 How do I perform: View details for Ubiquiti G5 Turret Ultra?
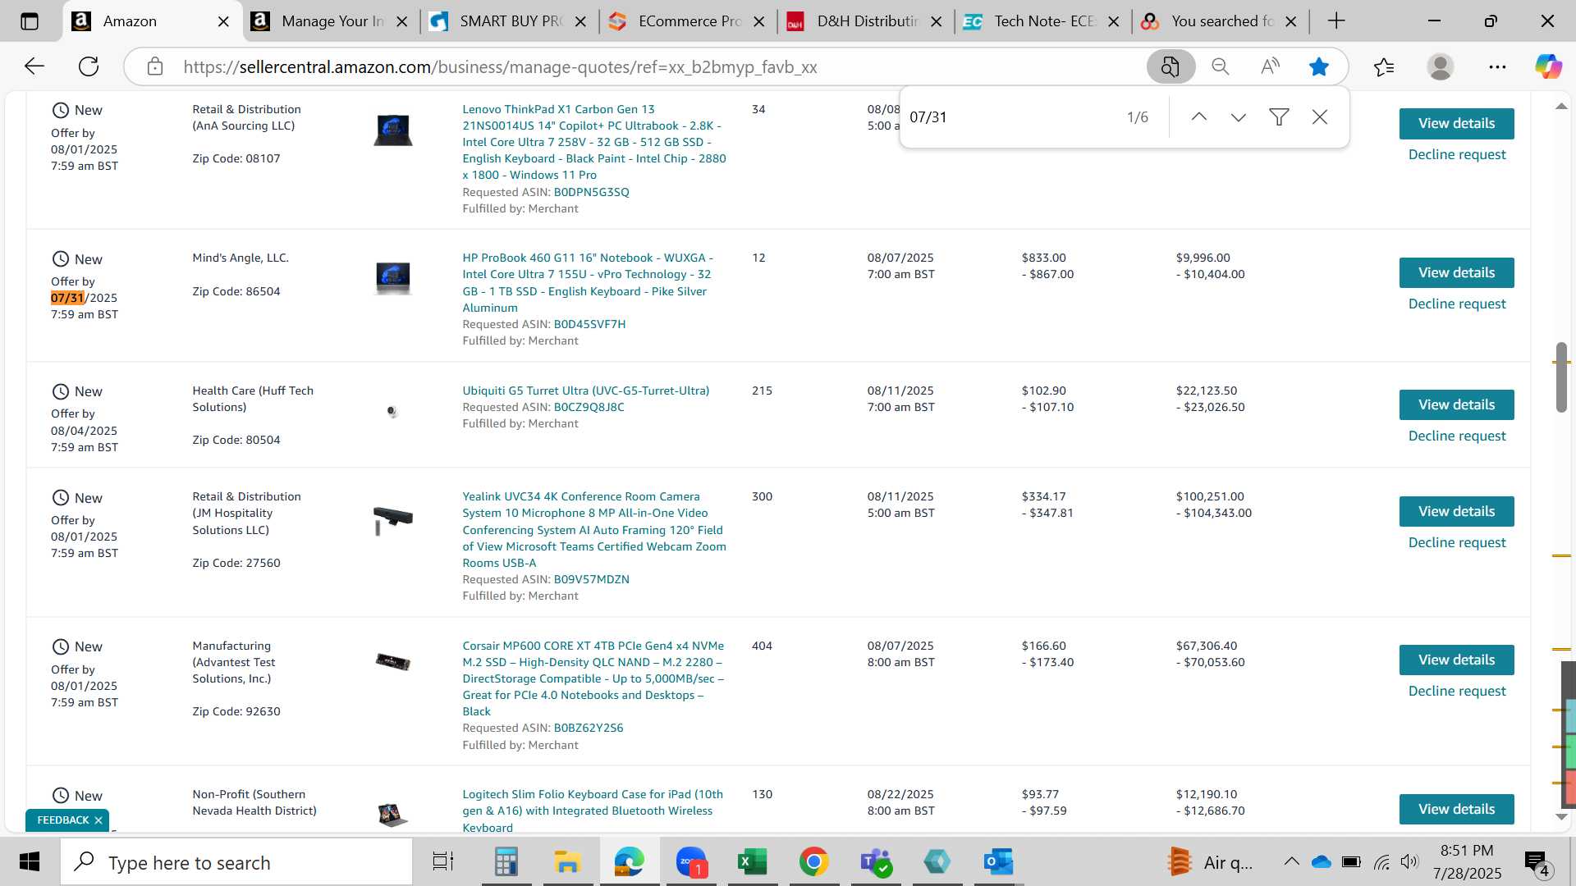[1456, 405]
